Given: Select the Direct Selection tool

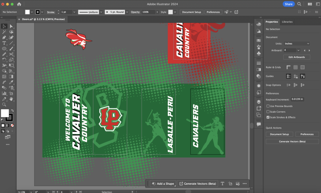Looking at the screenshot, I should coord(11,26).
